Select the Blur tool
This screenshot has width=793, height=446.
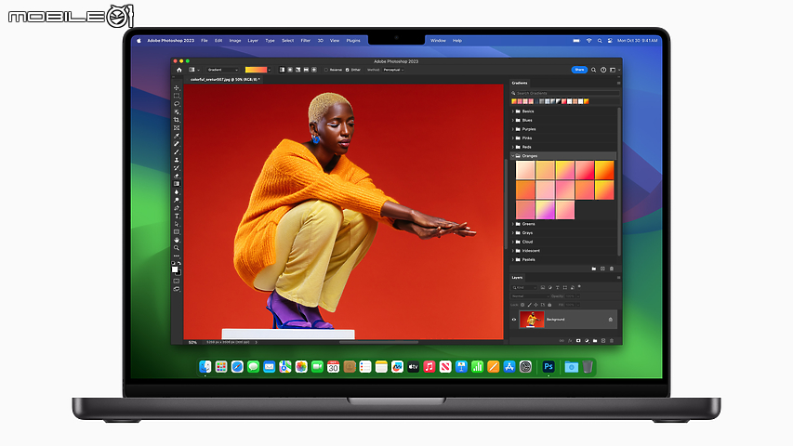click(x=177, y=192)
